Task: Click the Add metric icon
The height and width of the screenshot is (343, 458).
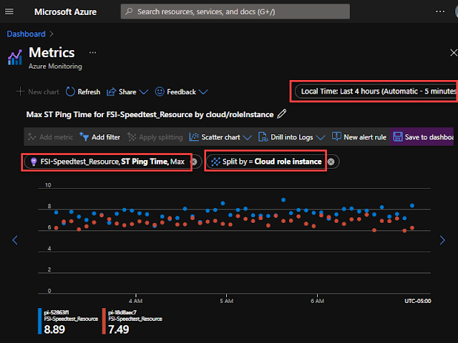Action: tap(31, 136)
